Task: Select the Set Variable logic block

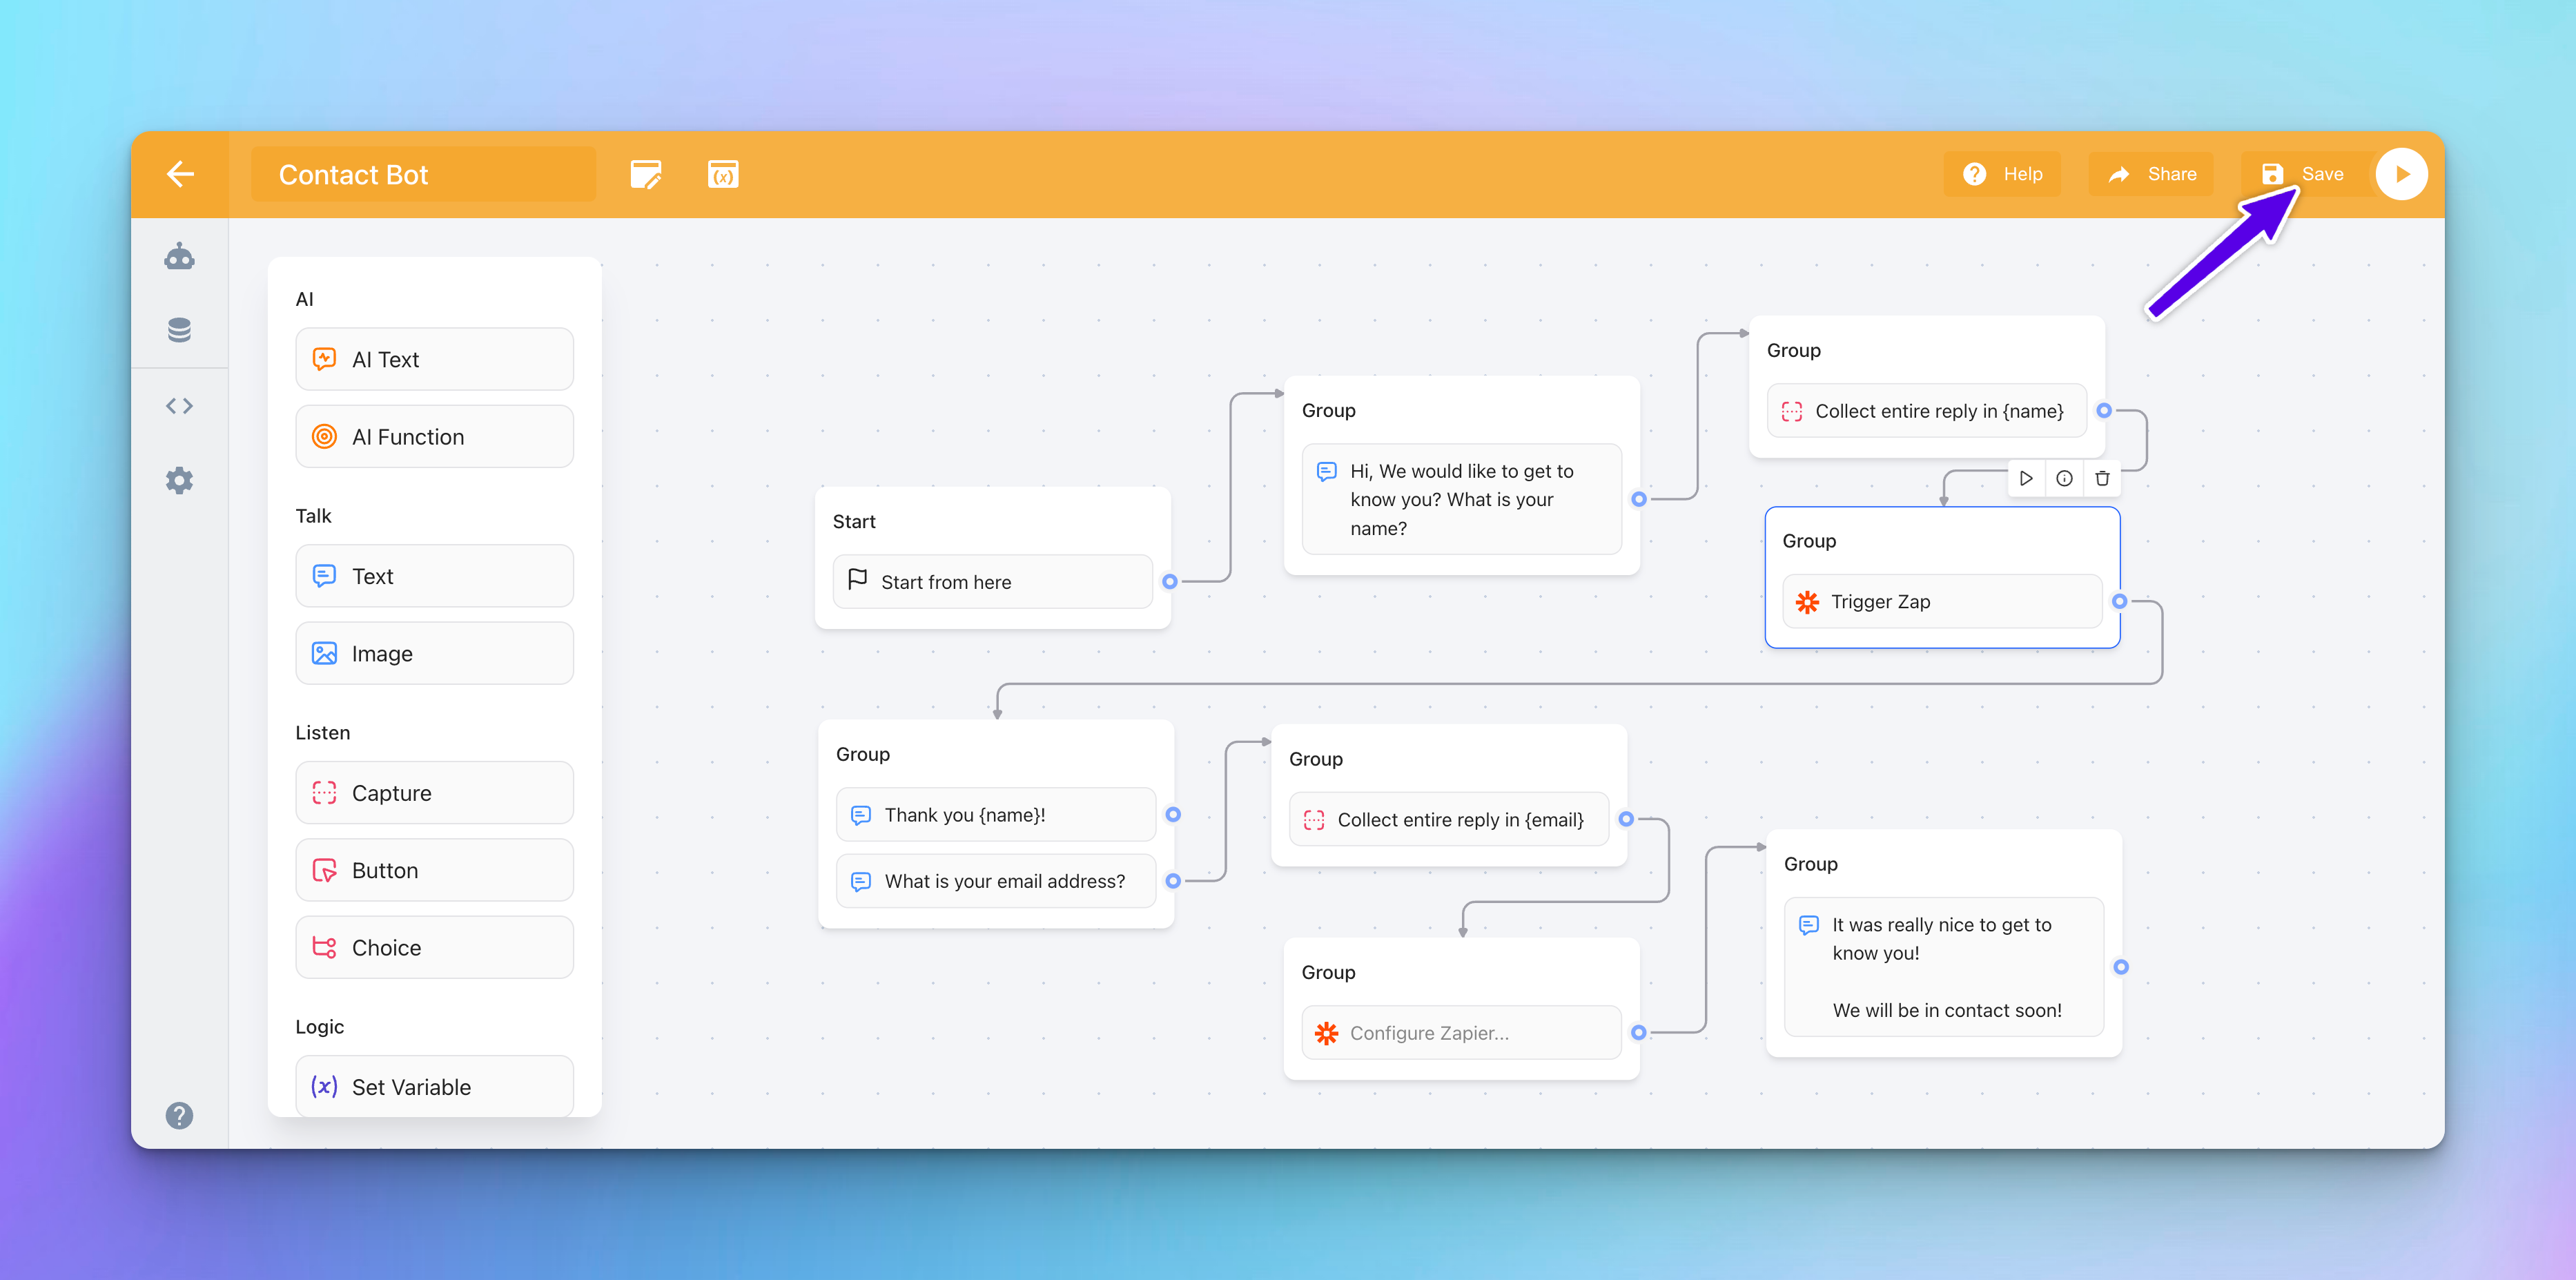Action: pyautogui.click(x=432, y=1086)
